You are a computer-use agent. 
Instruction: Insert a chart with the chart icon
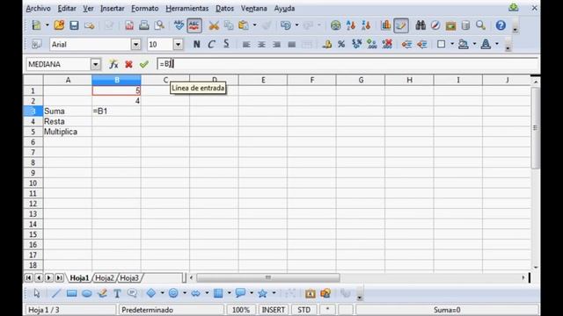pos(386,25)
